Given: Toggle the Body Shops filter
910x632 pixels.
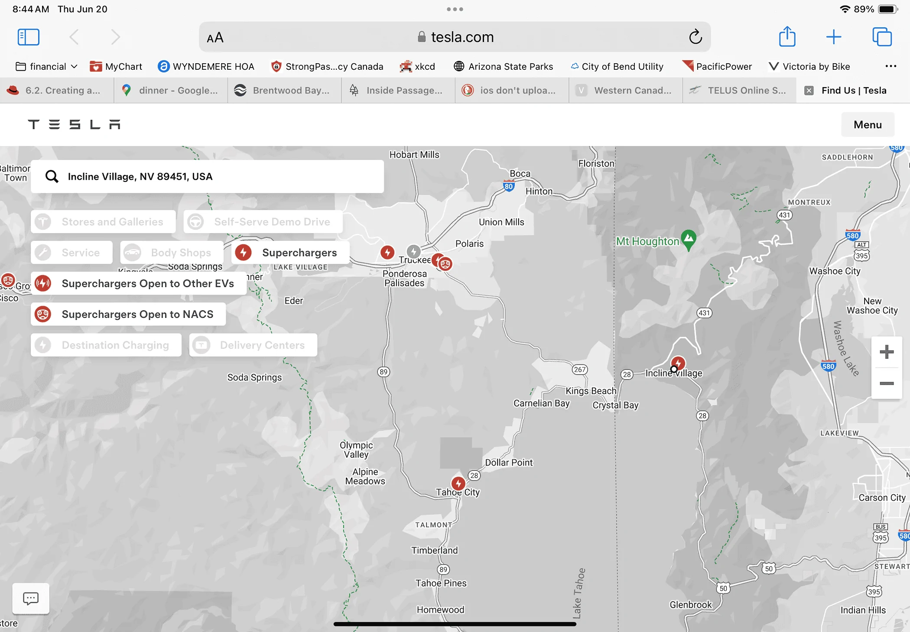Looking at the screenshot, I should click(172, 253).
